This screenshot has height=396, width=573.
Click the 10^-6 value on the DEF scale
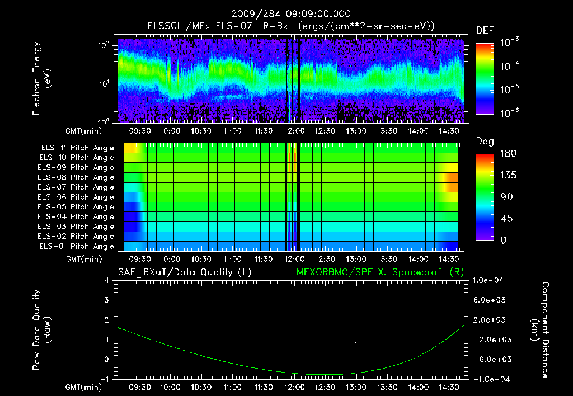509,113
